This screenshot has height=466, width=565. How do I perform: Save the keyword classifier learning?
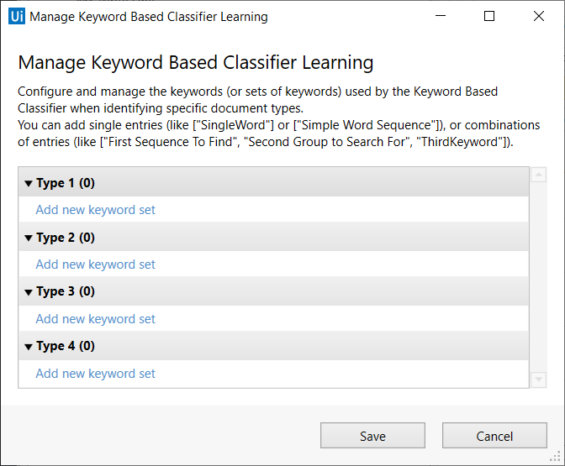pos(372,436)
